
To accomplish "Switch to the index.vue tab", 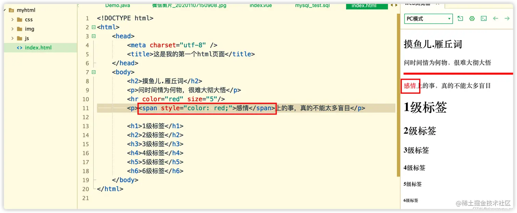I will click(x=261, y=5).
